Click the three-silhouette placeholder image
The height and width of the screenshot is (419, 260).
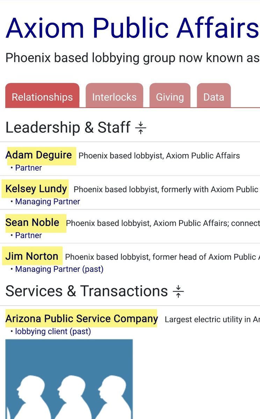[69, 379]
